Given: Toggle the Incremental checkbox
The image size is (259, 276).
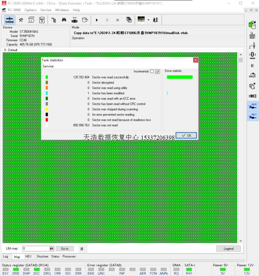Looking at the screenshot, I should pyautogui.click(x=152, y=71).
